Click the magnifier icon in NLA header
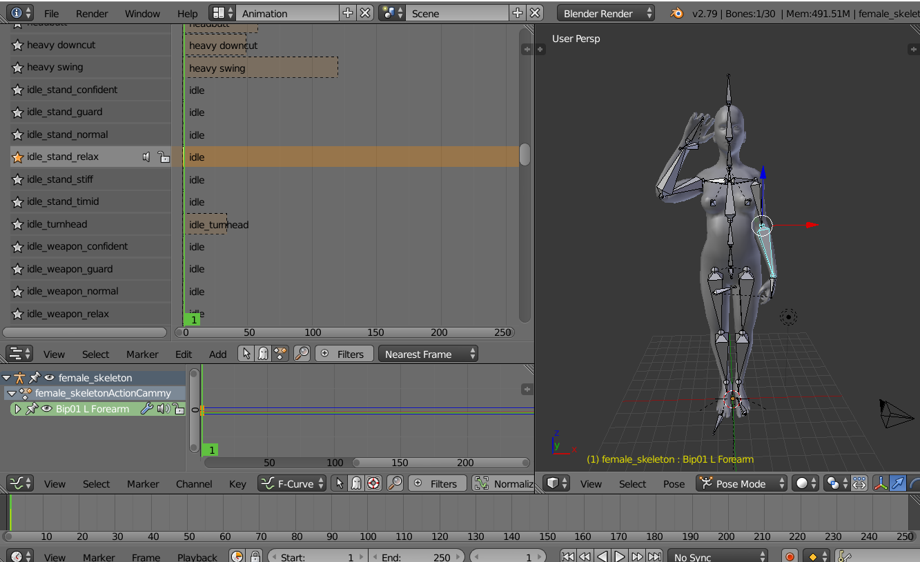This screenshot has width=920, height=562. pos(302,354)
